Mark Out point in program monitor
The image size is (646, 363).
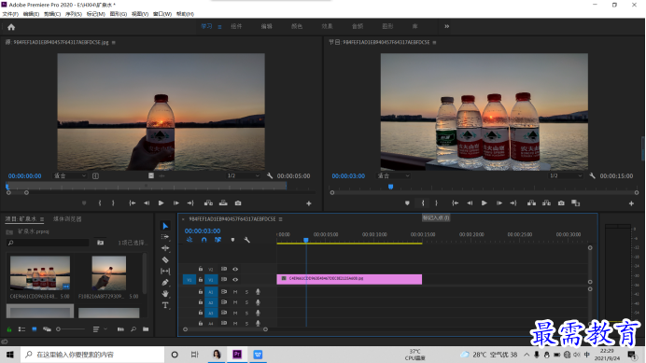pyautogui.click(x=436, y=203)
